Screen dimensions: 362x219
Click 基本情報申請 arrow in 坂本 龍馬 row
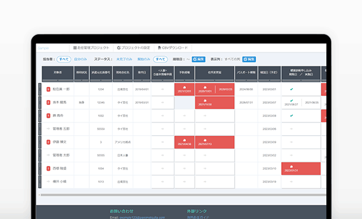tap(162, 103)
